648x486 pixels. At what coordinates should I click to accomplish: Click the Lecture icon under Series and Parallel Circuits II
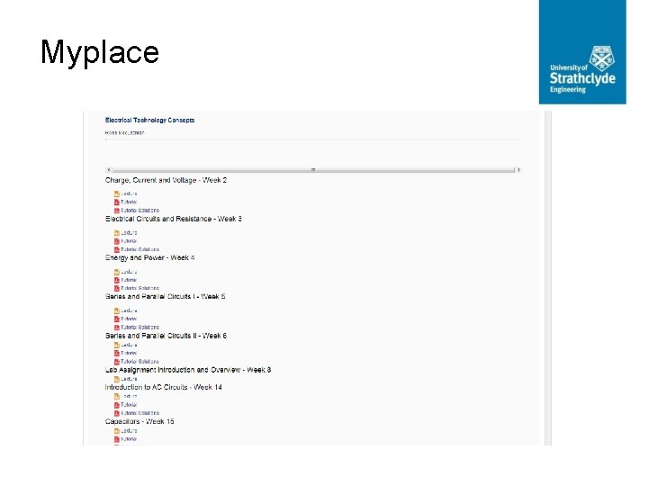(117, 345)
